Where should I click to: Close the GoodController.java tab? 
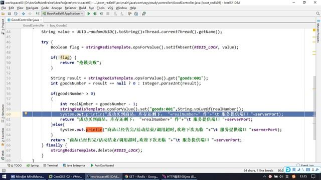click(41, 20)
